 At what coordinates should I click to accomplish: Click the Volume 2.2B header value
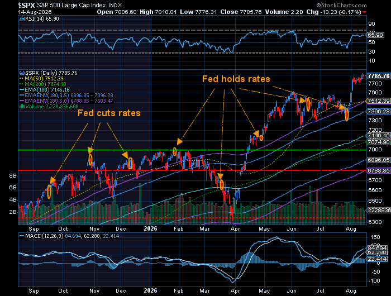(284, 12)
